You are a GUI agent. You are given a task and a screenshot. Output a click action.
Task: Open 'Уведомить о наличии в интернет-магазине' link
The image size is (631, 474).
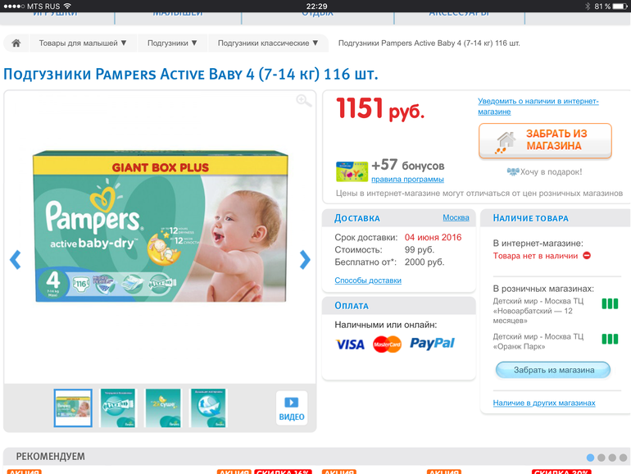pyautogui.click(x=538, y=107)
